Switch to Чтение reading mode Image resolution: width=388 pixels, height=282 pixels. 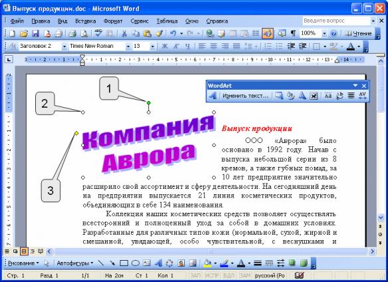click(x=359, y=33)
